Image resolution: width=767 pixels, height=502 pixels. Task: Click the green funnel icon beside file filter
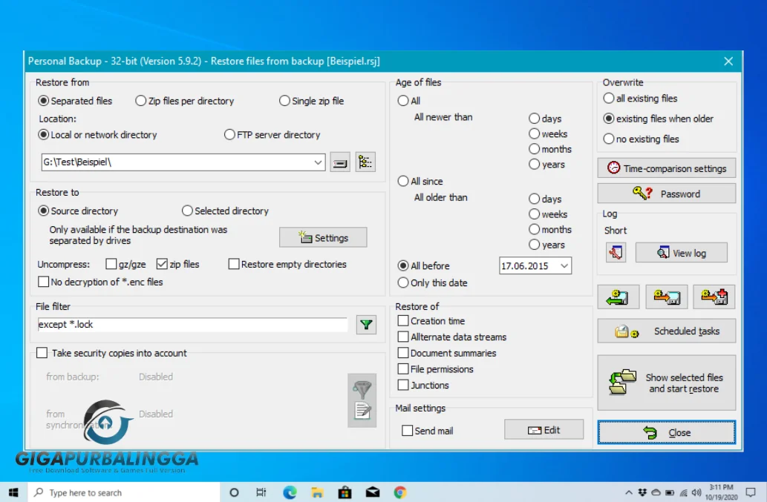click(x=365, y=324)
